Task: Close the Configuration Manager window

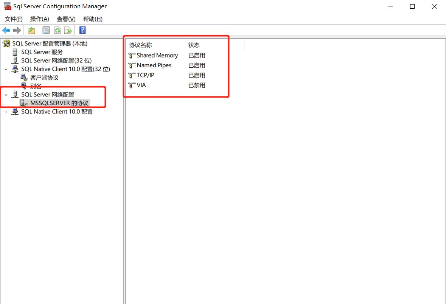Action: (434, 6)
